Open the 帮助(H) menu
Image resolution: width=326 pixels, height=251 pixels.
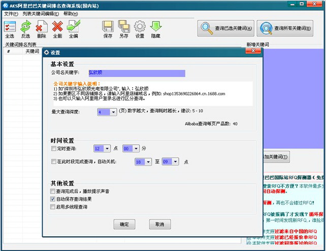click(71, 14)
